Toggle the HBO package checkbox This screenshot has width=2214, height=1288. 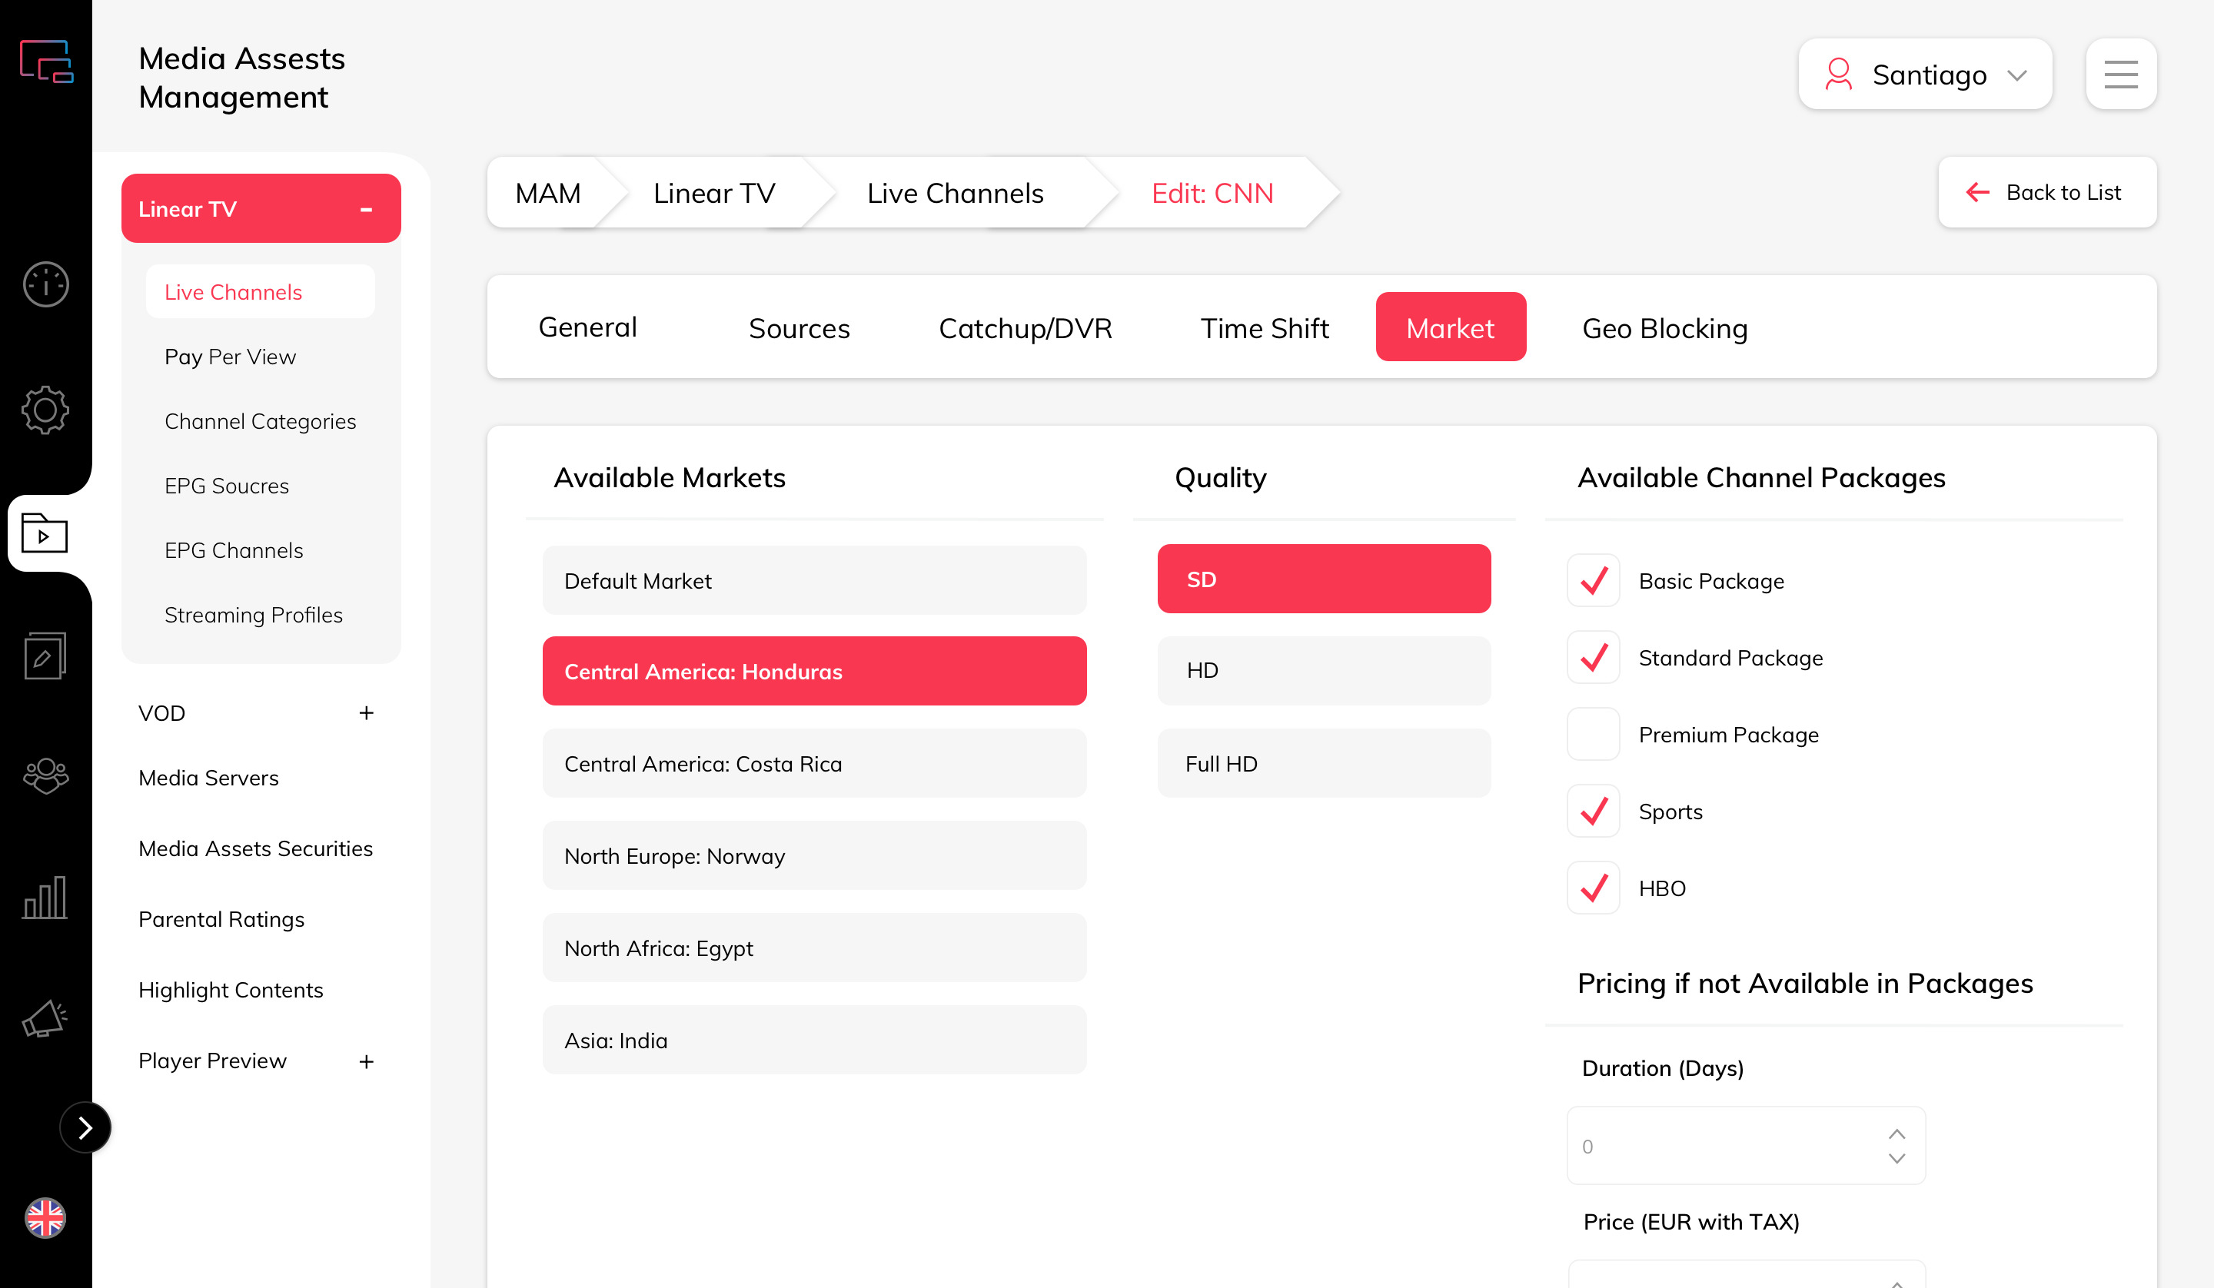(1593, 888)
